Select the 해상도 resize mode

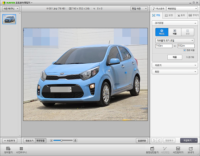(x=162, y=32)
